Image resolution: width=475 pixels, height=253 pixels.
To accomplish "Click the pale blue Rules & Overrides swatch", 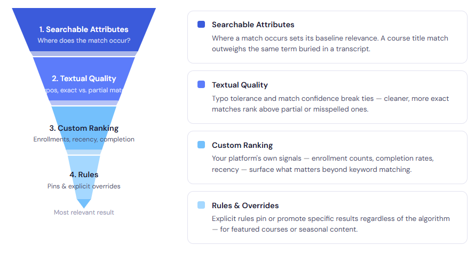I will point(201,205).
